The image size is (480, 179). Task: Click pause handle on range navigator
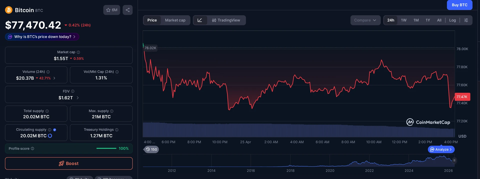click(454, 160)
